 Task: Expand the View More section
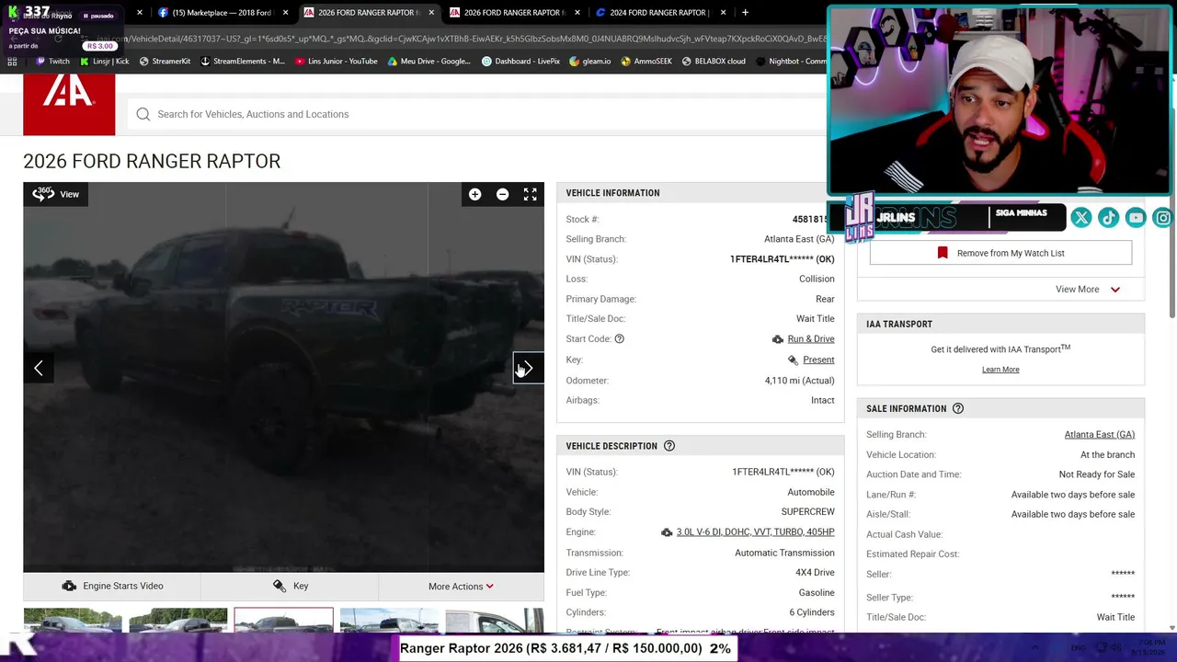1087,290
